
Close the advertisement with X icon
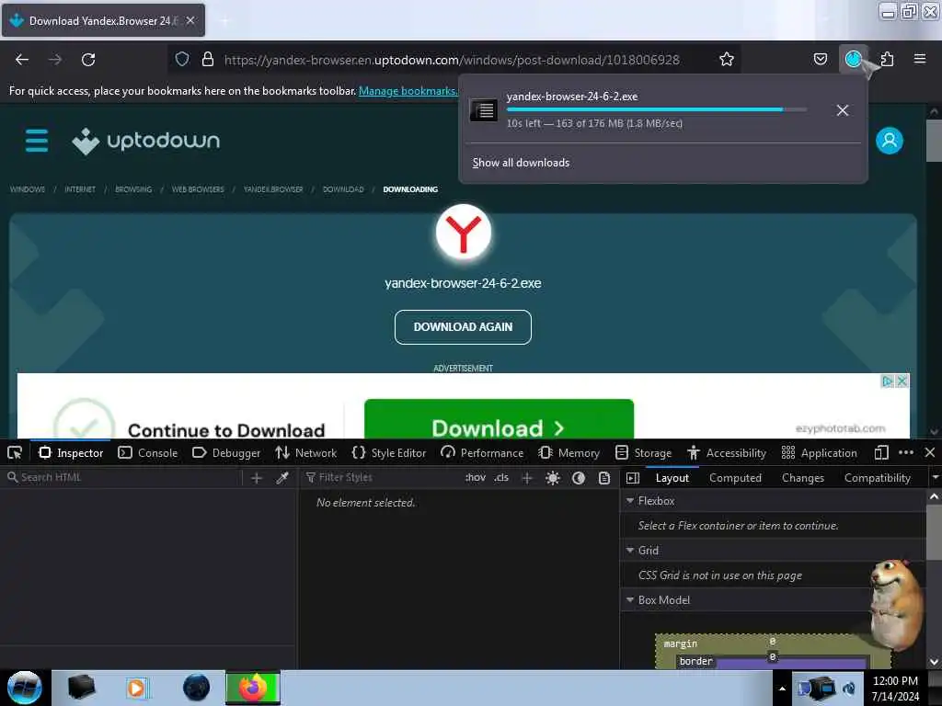point(902,381)
